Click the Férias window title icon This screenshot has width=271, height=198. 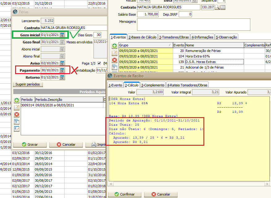pos(15,12)
